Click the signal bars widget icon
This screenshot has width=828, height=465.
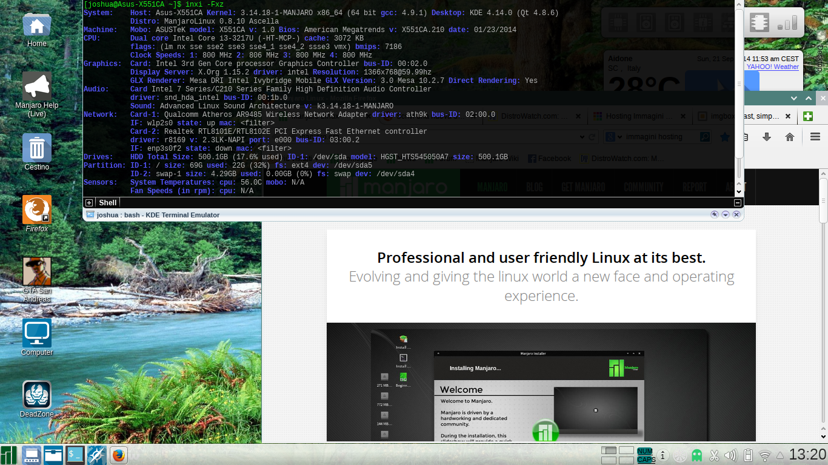(787, 22)
